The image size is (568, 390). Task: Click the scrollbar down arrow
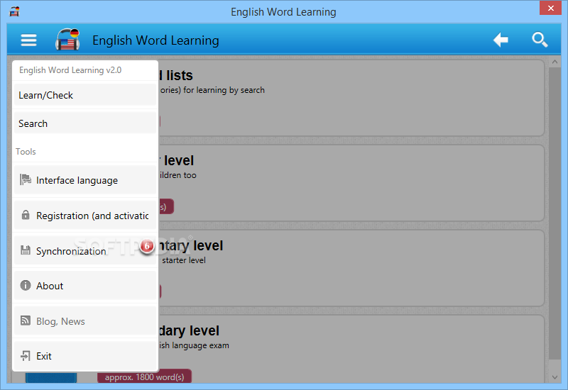click(555, 377)
